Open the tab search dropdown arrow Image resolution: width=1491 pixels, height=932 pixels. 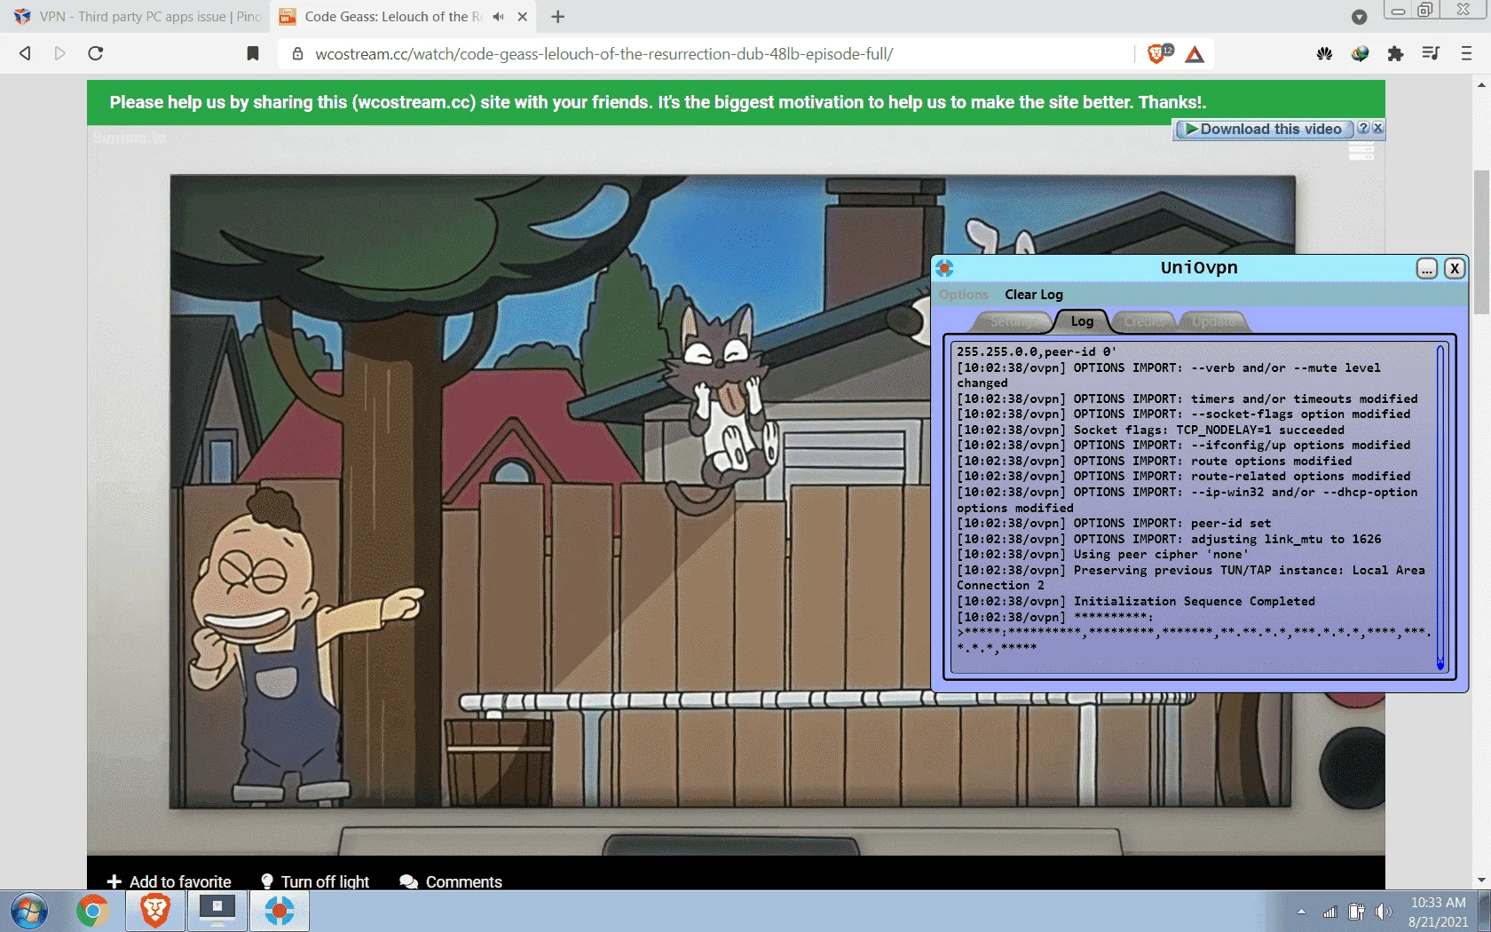(x=1359, y=17)
